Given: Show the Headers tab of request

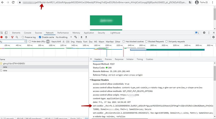Looking at the screenshot, I should click(98, 59).
